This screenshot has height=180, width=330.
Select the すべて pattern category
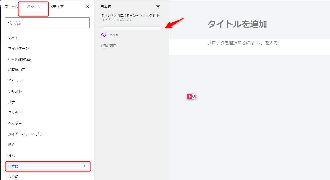(x=13, y=38)
